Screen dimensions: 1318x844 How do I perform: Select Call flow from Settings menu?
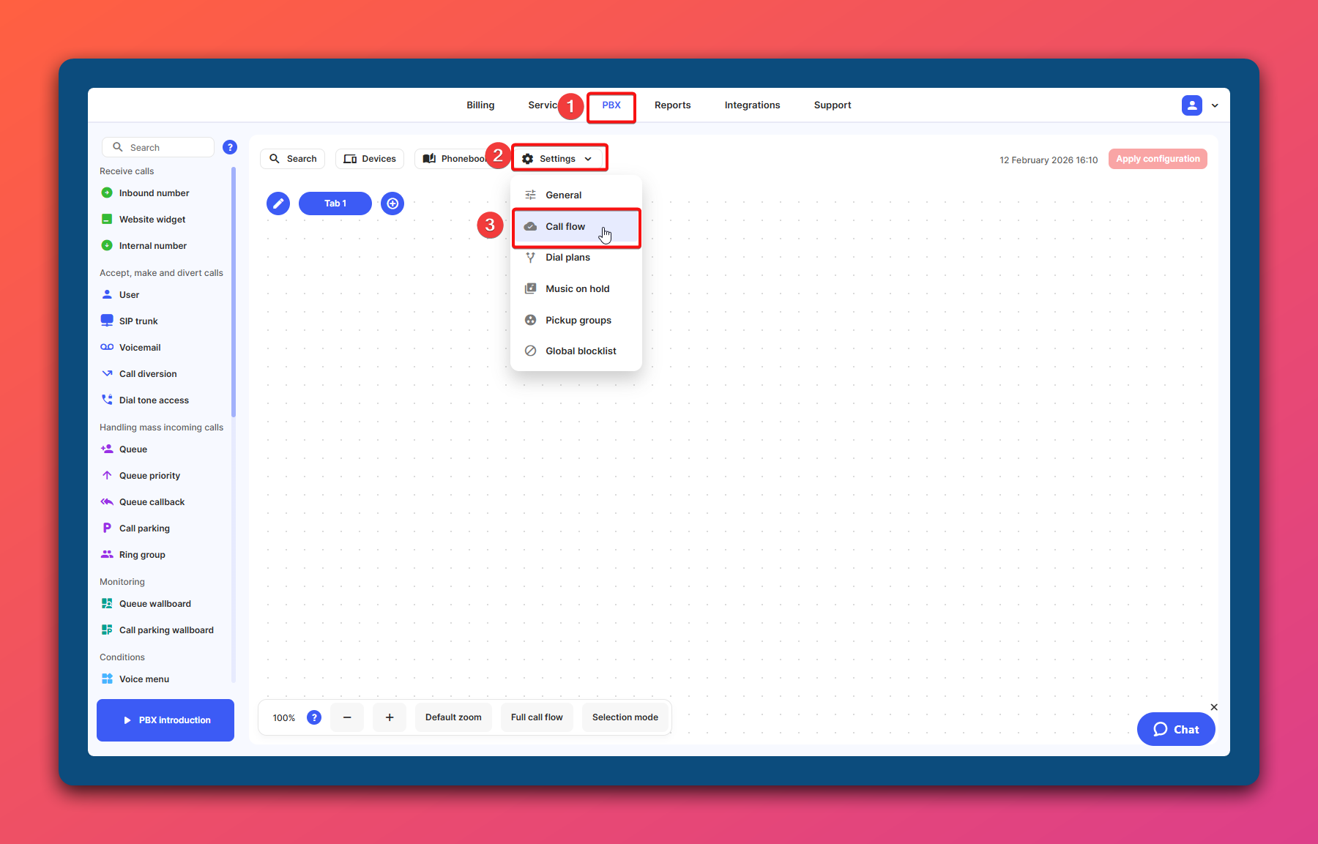coord(565,227)
